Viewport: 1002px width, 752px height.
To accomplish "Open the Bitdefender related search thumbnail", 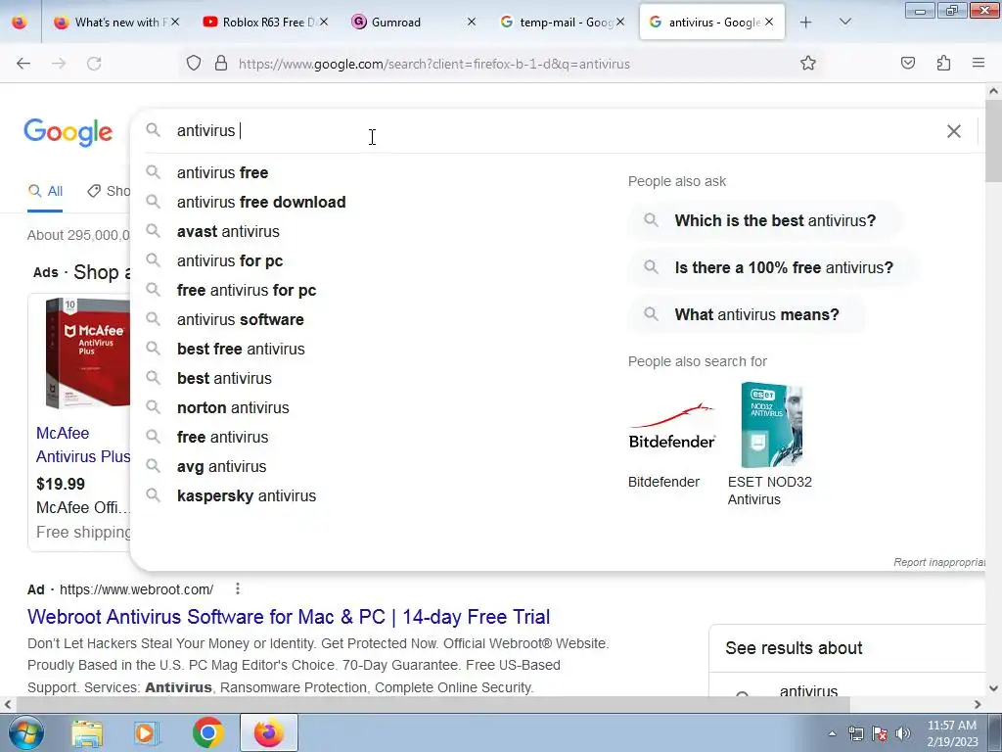I will click(671, 426).
